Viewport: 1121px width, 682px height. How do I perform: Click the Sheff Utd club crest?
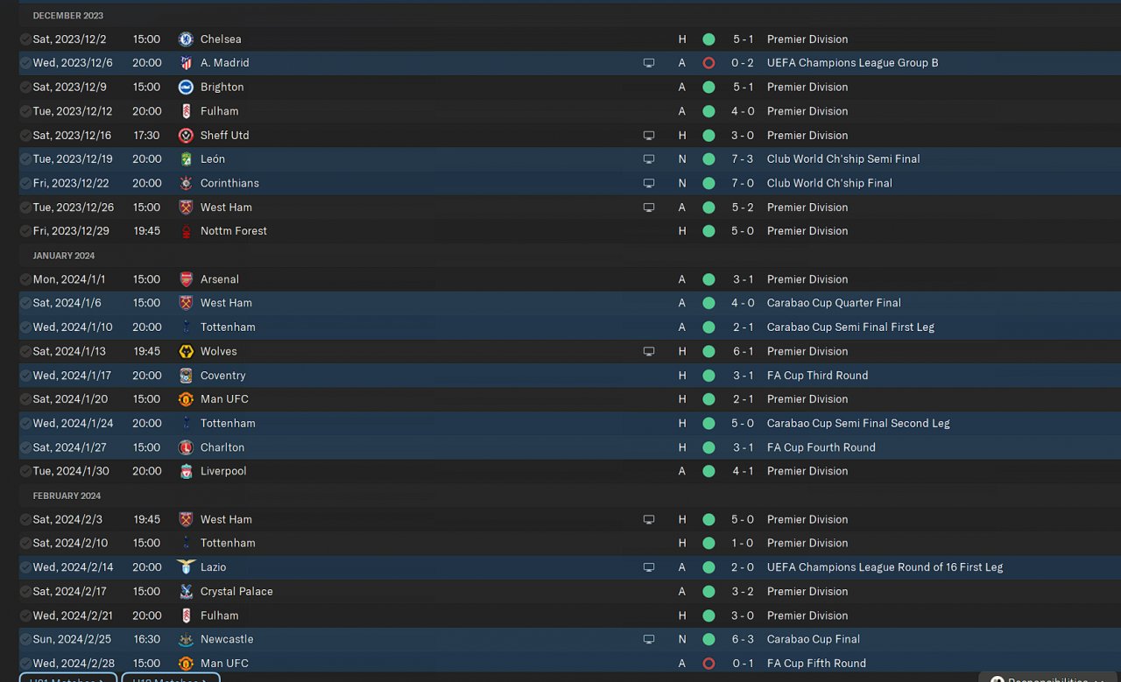click(186, 136)
